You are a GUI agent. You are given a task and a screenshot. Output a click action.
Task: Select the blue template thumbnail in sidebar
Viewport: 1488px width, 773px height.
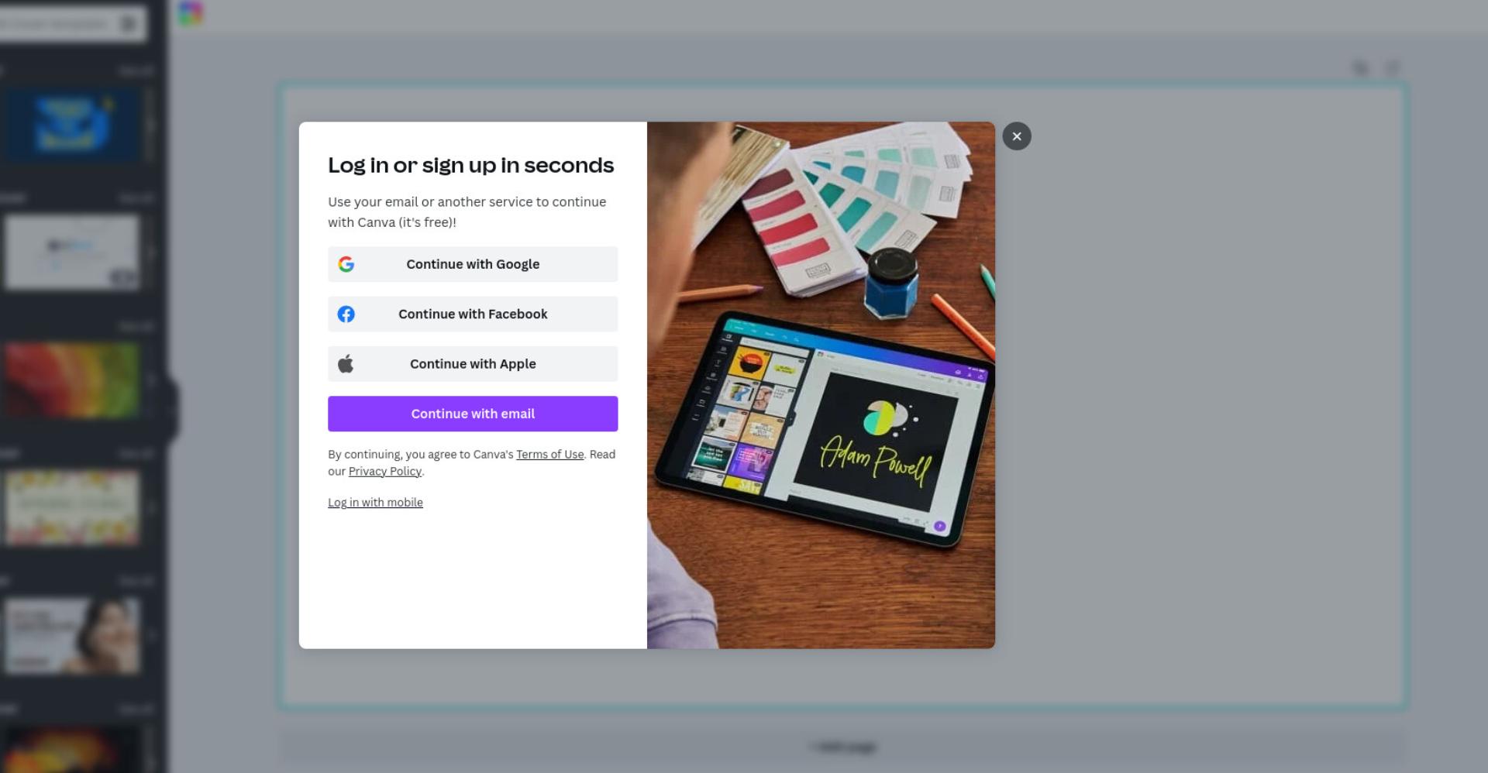72,125
